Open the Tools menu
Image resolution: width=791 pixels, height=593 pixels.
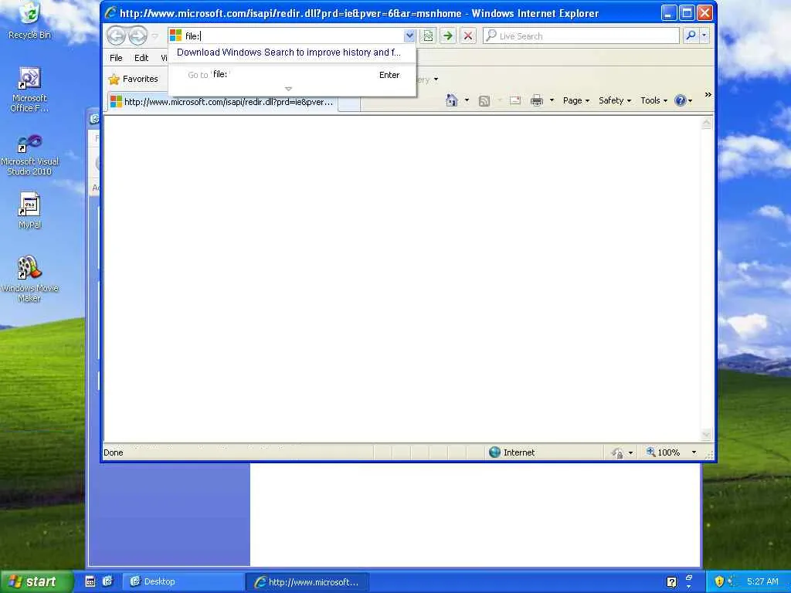[654, 100]
